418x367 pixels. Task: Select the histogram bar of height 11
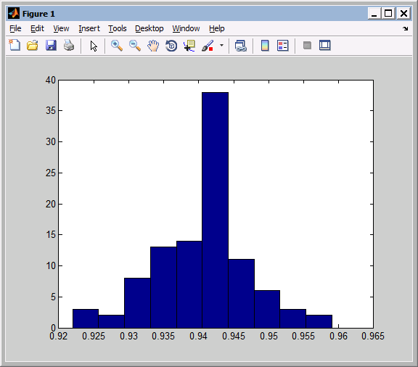241,294
